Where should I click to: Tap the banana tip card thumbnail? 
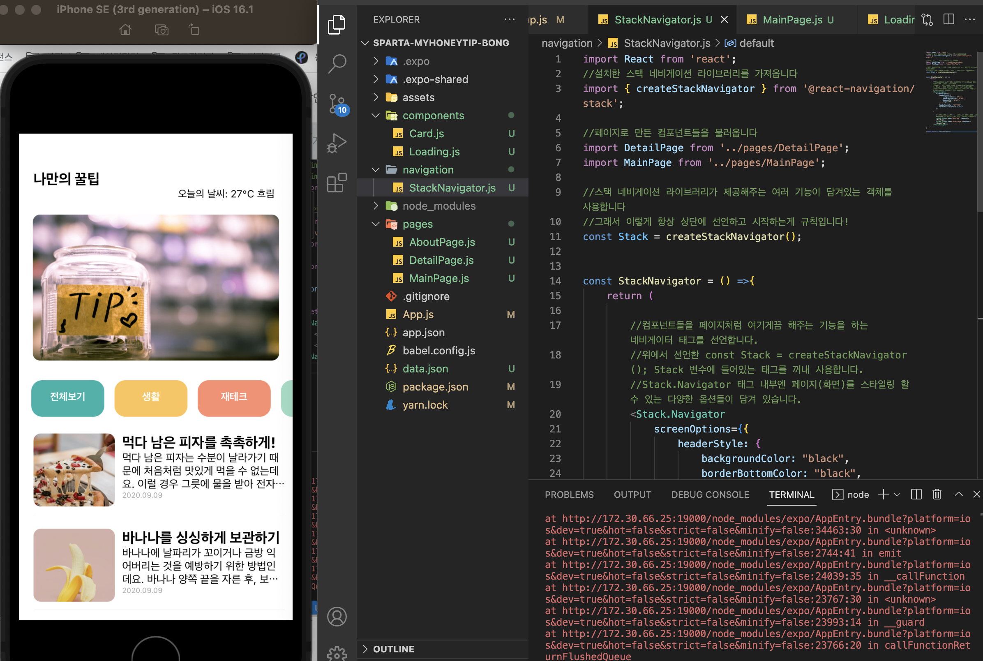click(x=74, y=565)
